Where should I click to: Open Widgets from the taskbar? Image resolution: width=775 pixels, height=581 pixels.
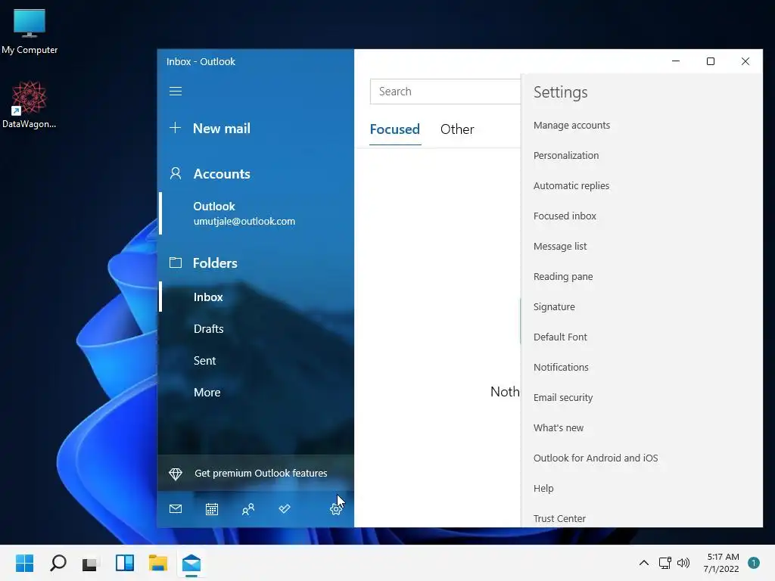pyautogui.click(x=125, y=563)
